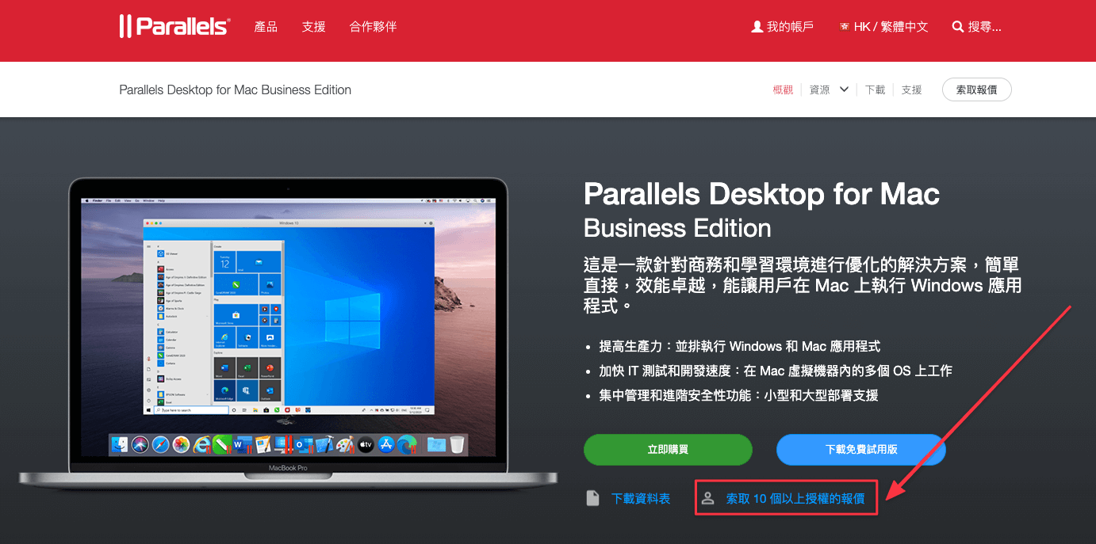Click the 我的帳戶 user icon
The width and height of the screenshot is (1096, 544).
click(x=757, y=27)
